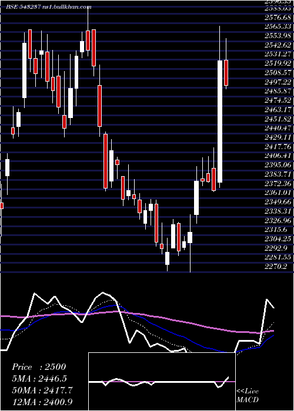Click the 2440.47 axis value

tap(279, 128)
